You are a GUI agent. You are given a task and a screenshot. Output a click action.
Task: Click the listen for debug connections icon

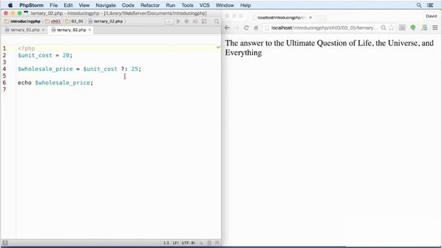[195, 21]
